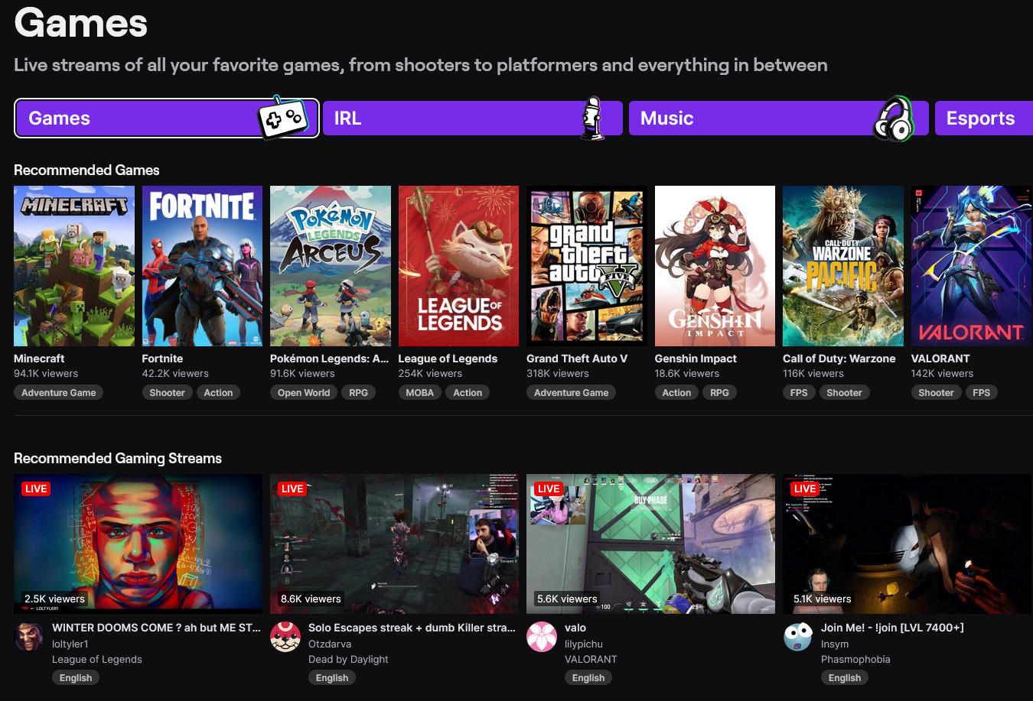The width and height of the screenshot is (1033, 701).
Task: Click the VALORANT title under the cover
Action: click(940, 359)
